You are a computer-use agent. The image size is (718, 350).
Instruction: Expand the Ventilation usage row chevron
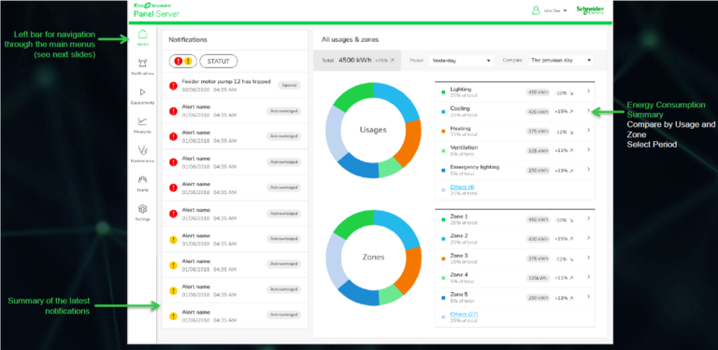tap(588, 150)
